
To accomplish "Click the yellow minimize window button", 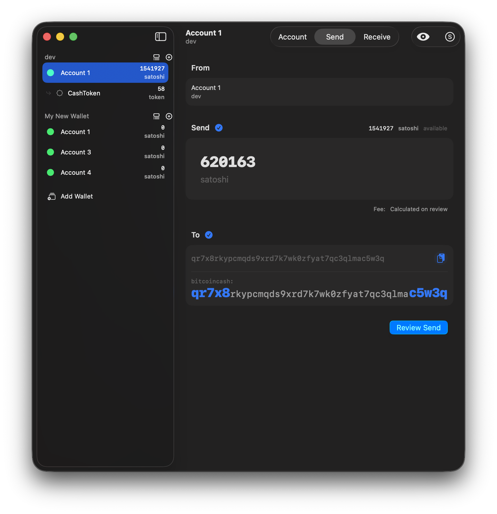I will pyautogui.click(x=60, y=37).
